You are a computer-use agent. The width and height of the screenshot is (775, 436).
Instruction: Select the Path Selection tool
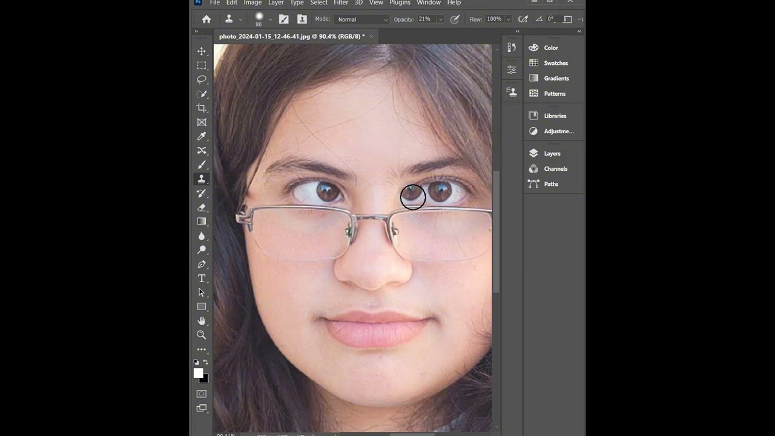(x=202, y=292)
